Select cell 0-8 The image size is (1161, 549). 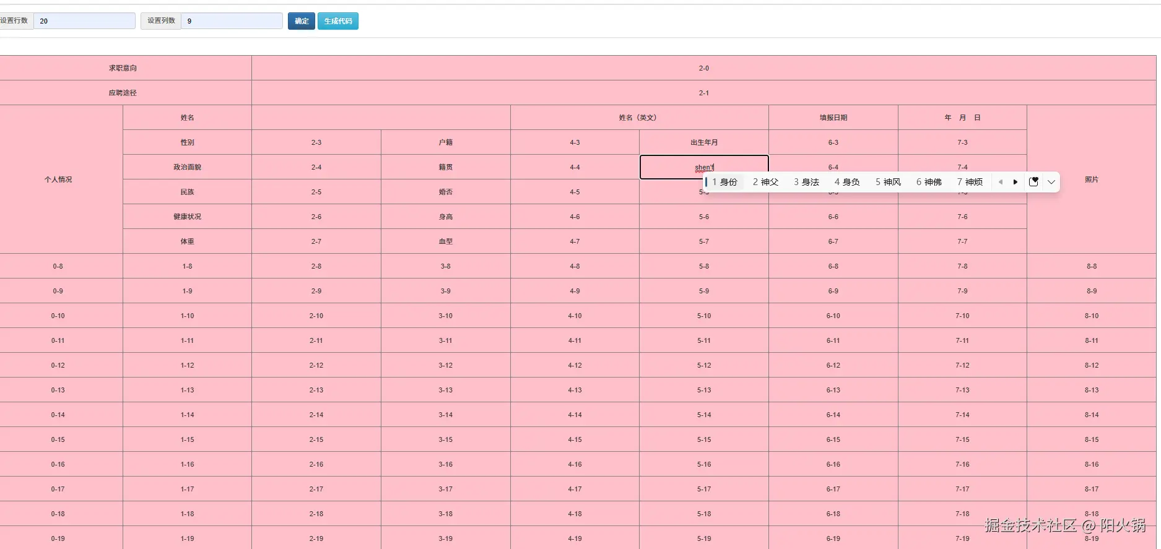coord(61,266)
